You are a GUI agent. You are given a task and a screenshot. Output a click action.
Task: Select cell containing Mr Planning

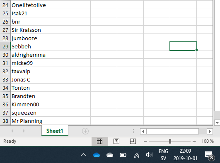coord(51,121)
